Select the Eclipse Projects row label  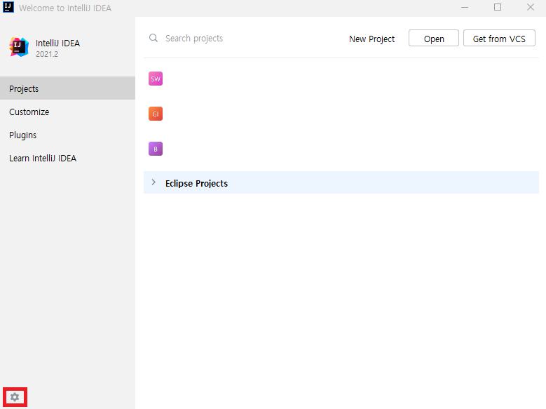[x=196, y=183]
